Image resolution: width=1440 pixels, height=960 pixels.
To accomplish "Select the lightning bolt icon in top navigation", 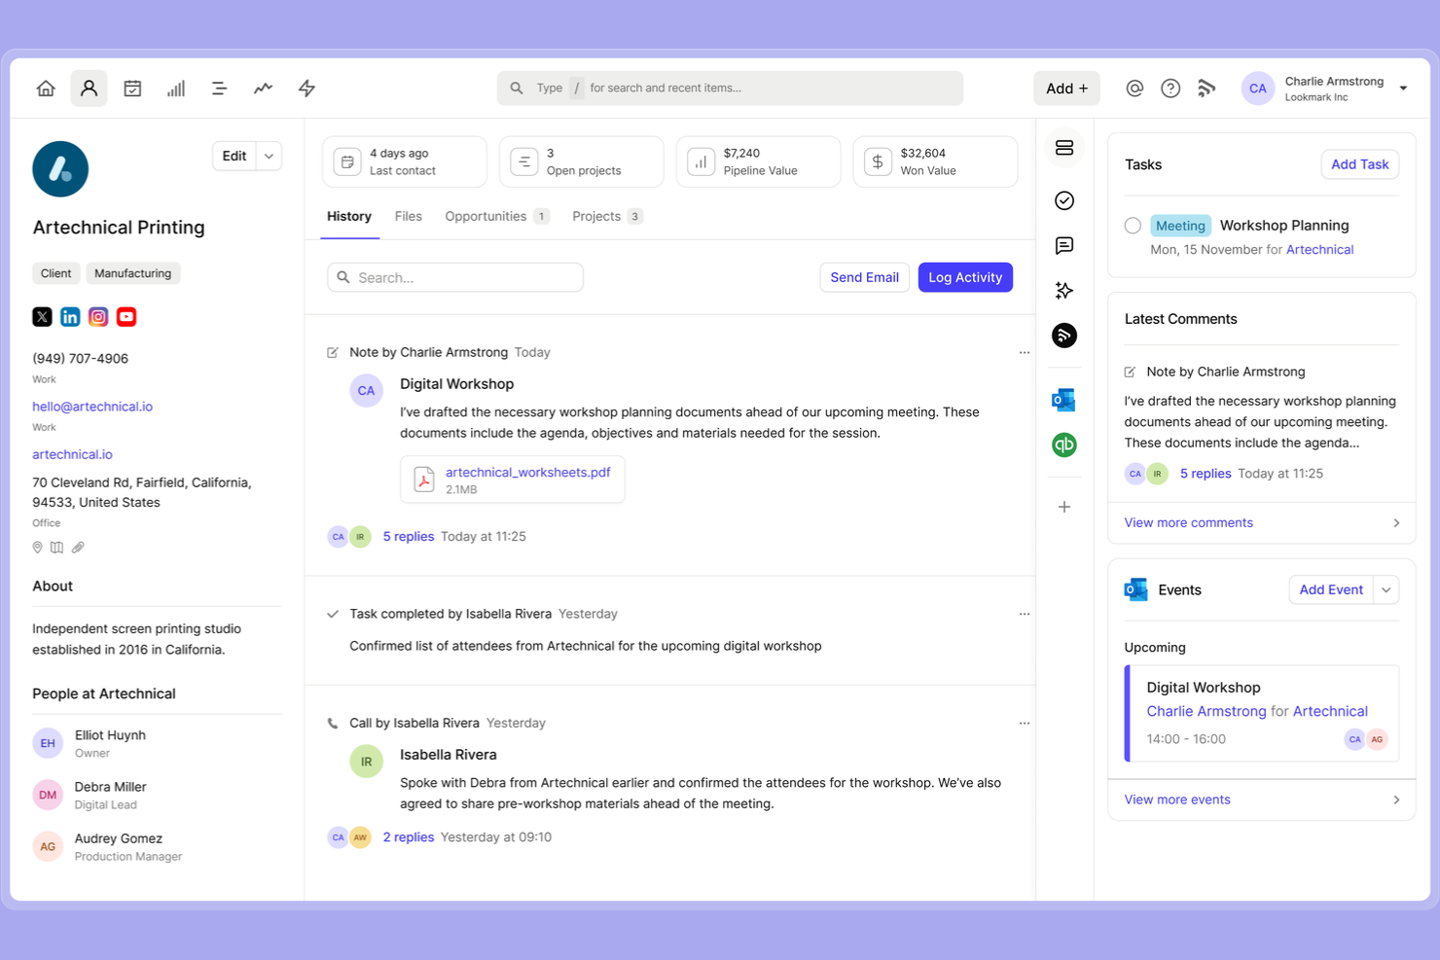I will (306, 88).
